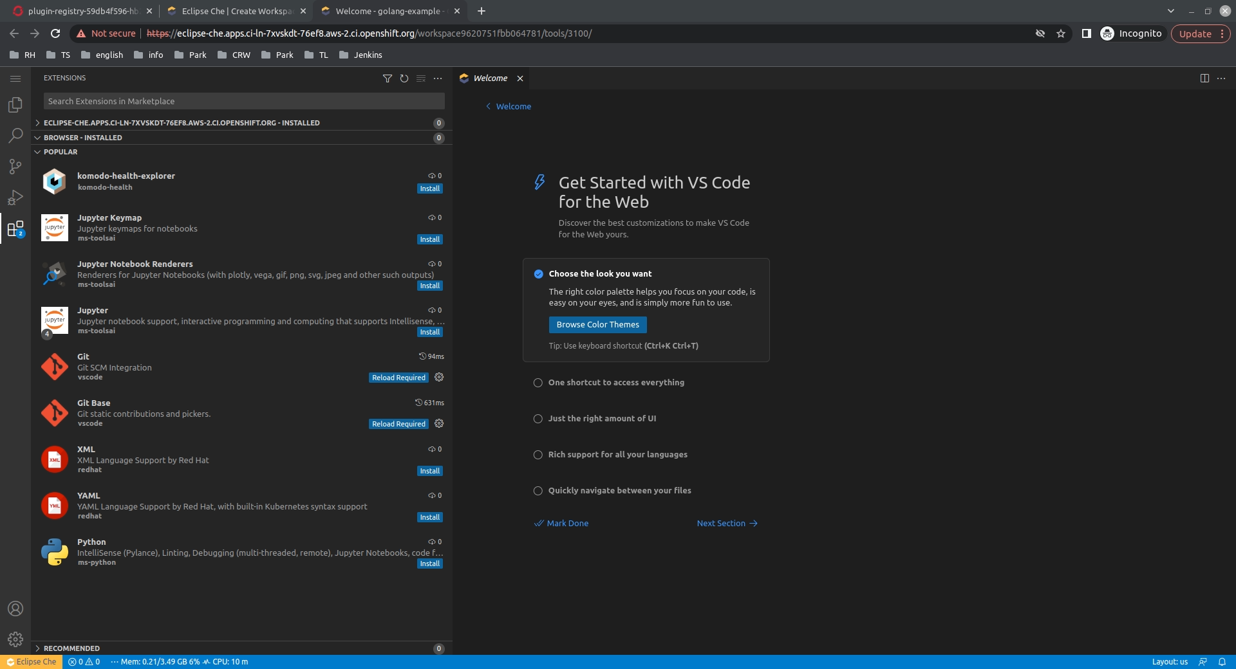Select the Welcome editor tab
Screen dimensions: 1236x669
click(491, 78)
